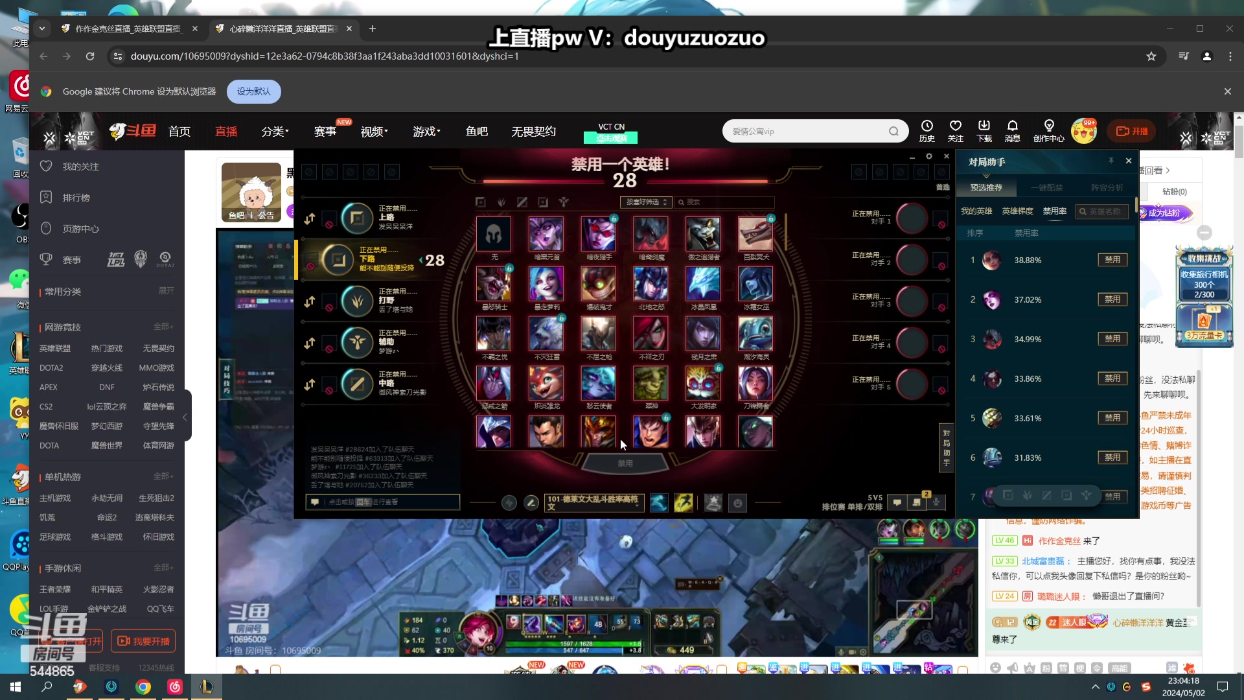Click orange 开播 button
The image size is (1244, 700).
1132,132
